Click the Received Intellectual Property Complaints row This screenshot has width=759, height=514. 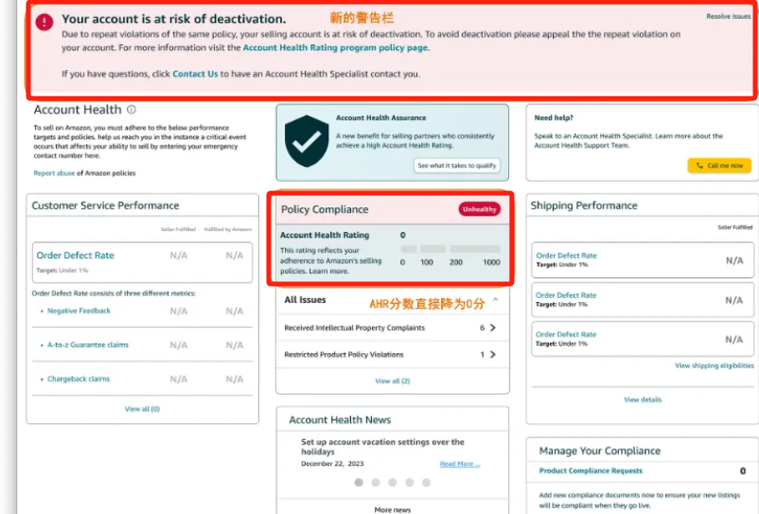pyautogui.click(x=392, y=328)
